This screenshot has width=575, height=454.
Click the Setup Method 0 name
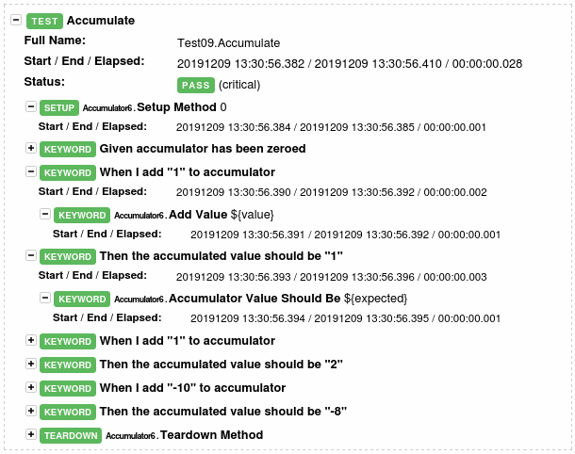click(182, 107)
